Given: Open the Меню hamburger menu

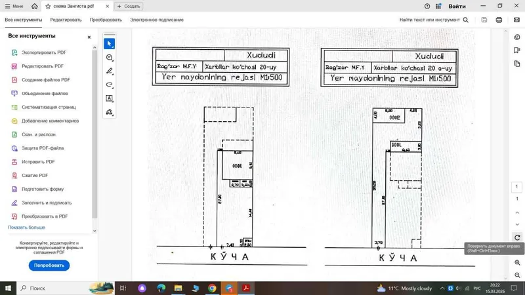Looking at the screenshot, I should click(x=14, y=6).
